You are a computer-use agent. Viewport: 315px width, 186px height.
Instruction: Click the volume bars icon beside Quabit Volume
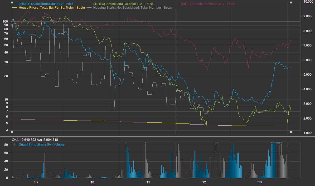tap(14, 144)
